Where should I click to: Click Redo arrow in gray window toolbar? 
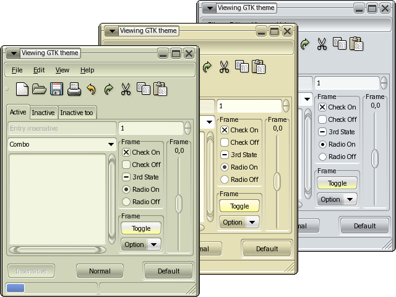pos(305,44)
